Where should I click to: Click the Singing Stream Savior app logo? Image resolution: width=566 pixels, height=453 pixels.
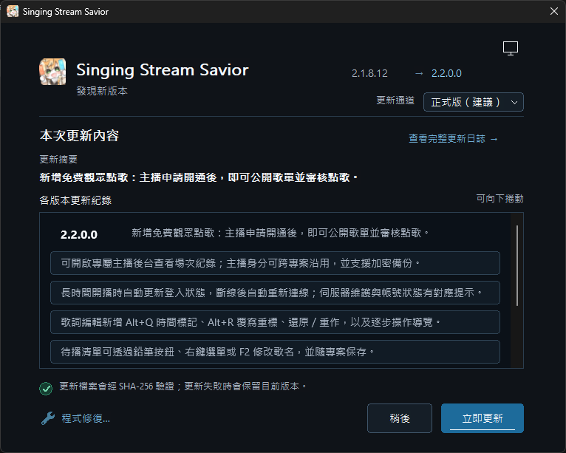(x=52, y=72)
